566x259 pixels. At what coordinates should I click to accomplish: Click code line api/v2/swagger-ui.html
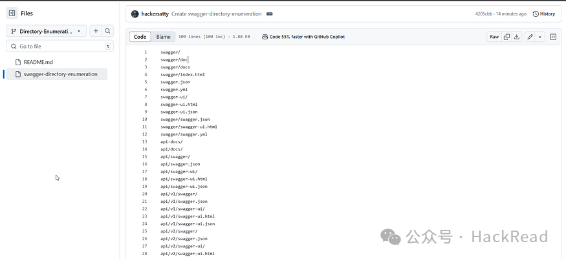click(x=188, y=254)
